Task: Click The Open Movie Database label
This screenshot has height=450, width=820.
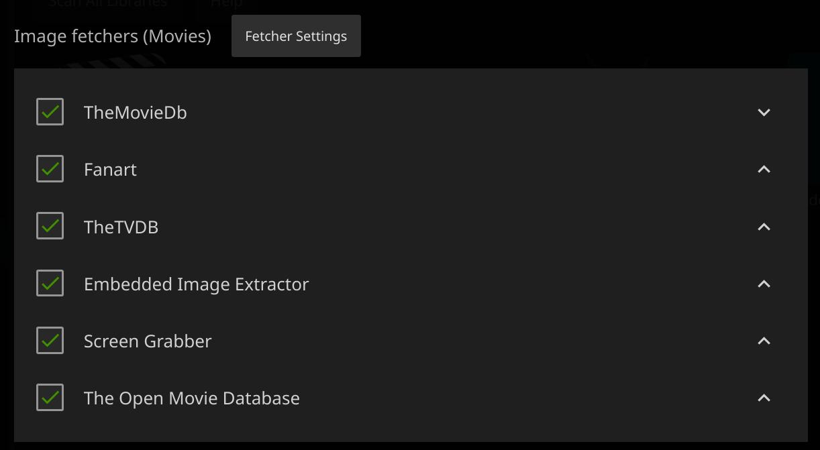Action: (191, 398)
